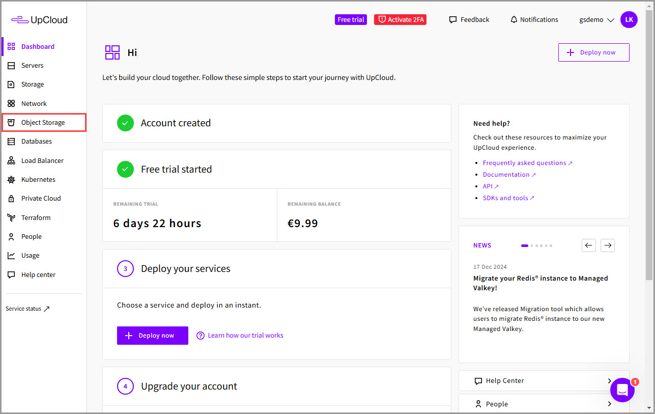655x414 pixels.
Task: Click the step 4 circle icon
Action: tap(125, 387)
